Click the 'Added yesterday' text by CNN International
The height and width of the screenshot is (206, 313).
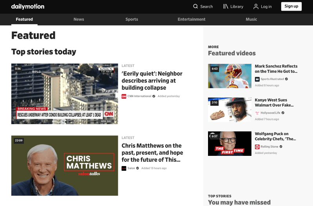pyautogui.click(x=169, y=96)
